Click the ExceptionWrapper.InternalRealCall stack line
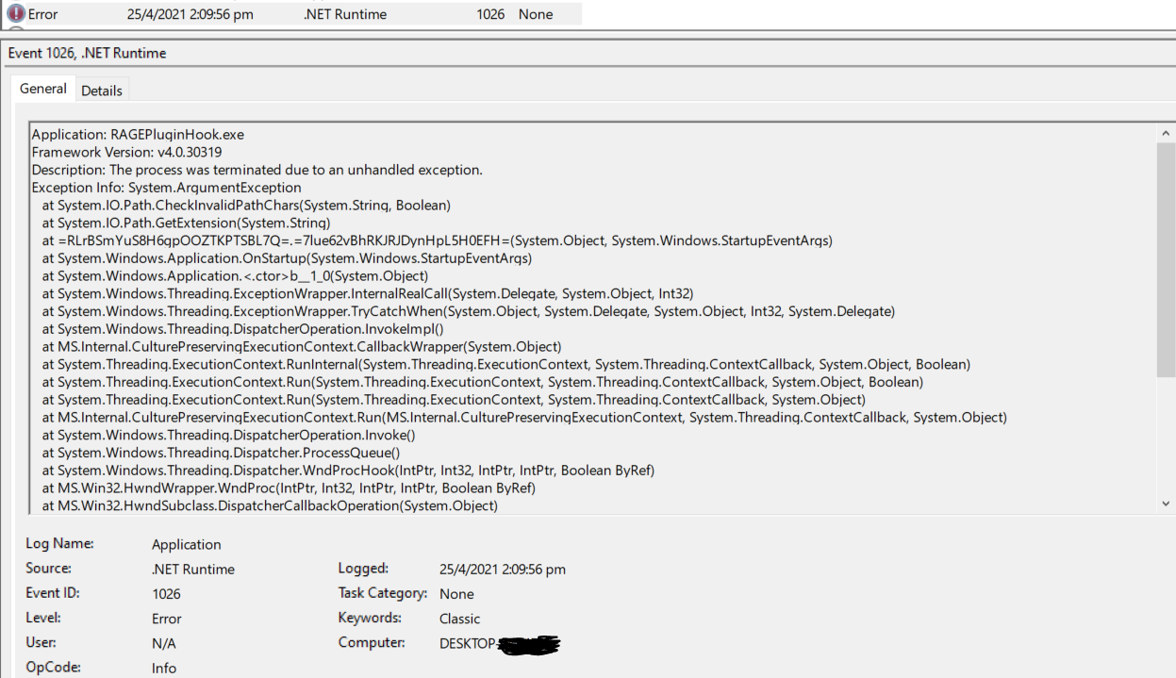Viewport: 1176px width, 678px height. click(368, 294)
